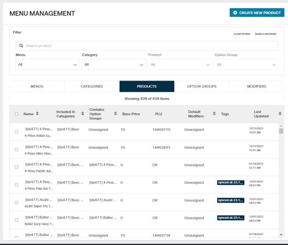Sort by Contains Option Groups arrows
288x245 pixels.
116,113
